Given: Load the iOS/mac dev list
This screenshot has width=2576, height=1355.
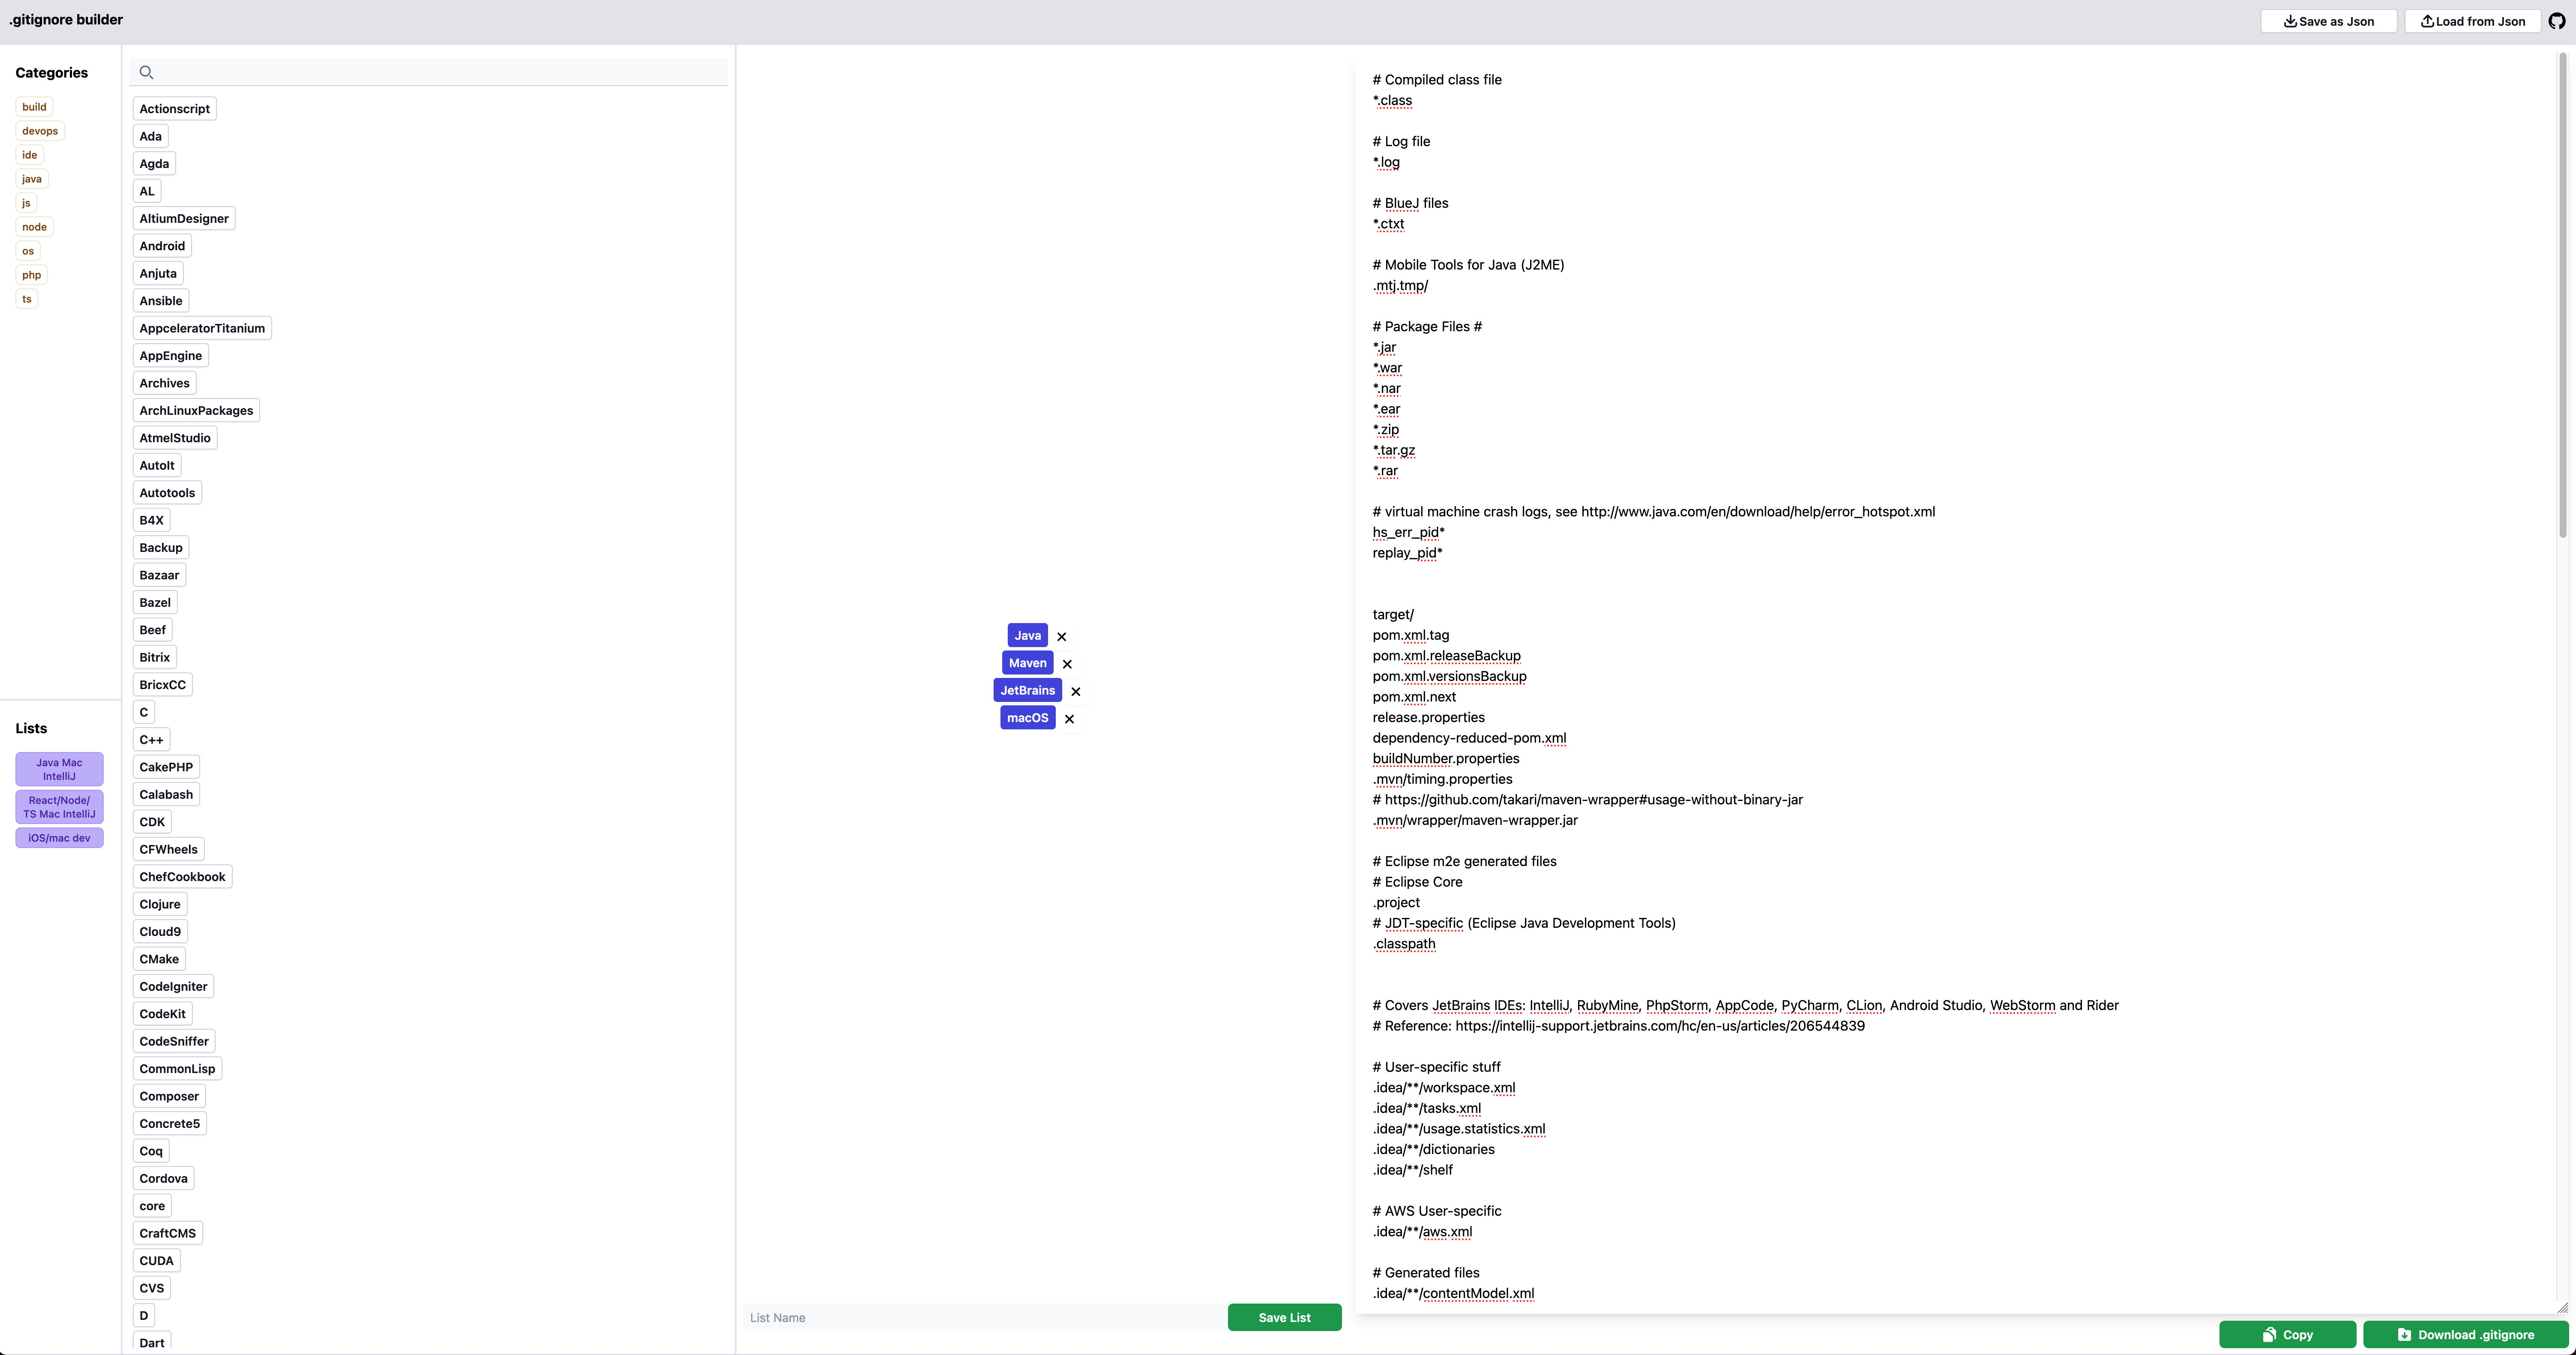Looking at the screenshot, I should pos(59,838).
